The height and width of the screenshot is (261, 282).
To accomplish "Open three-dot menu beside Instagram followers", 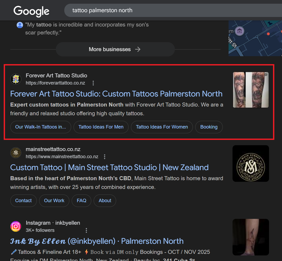I will tap(86, 230).
